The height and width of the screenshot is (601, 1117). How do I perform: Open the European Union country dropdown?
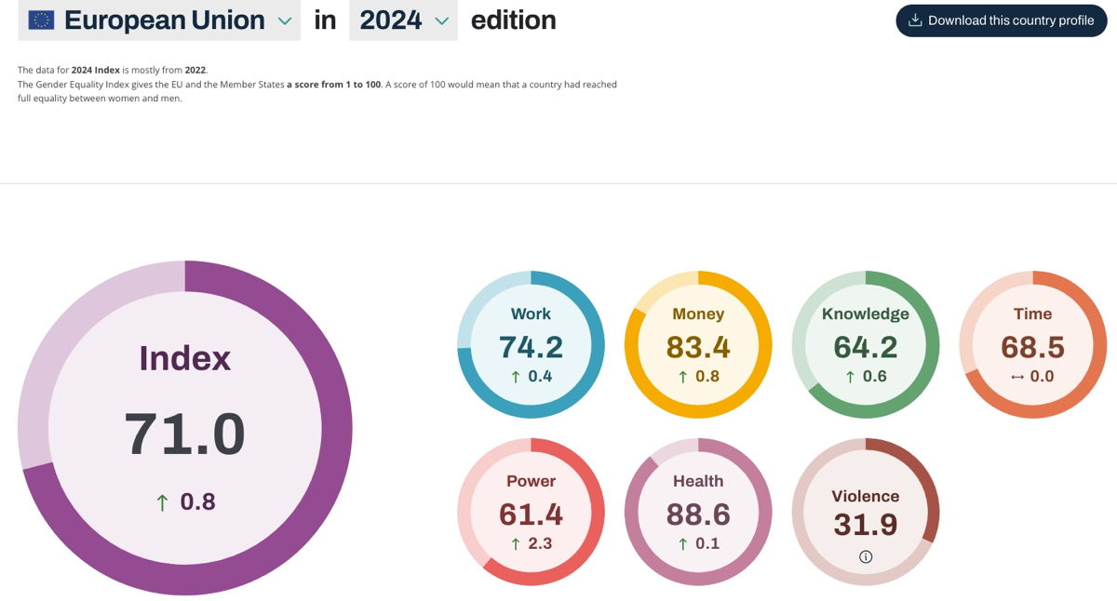coord(159,20)
